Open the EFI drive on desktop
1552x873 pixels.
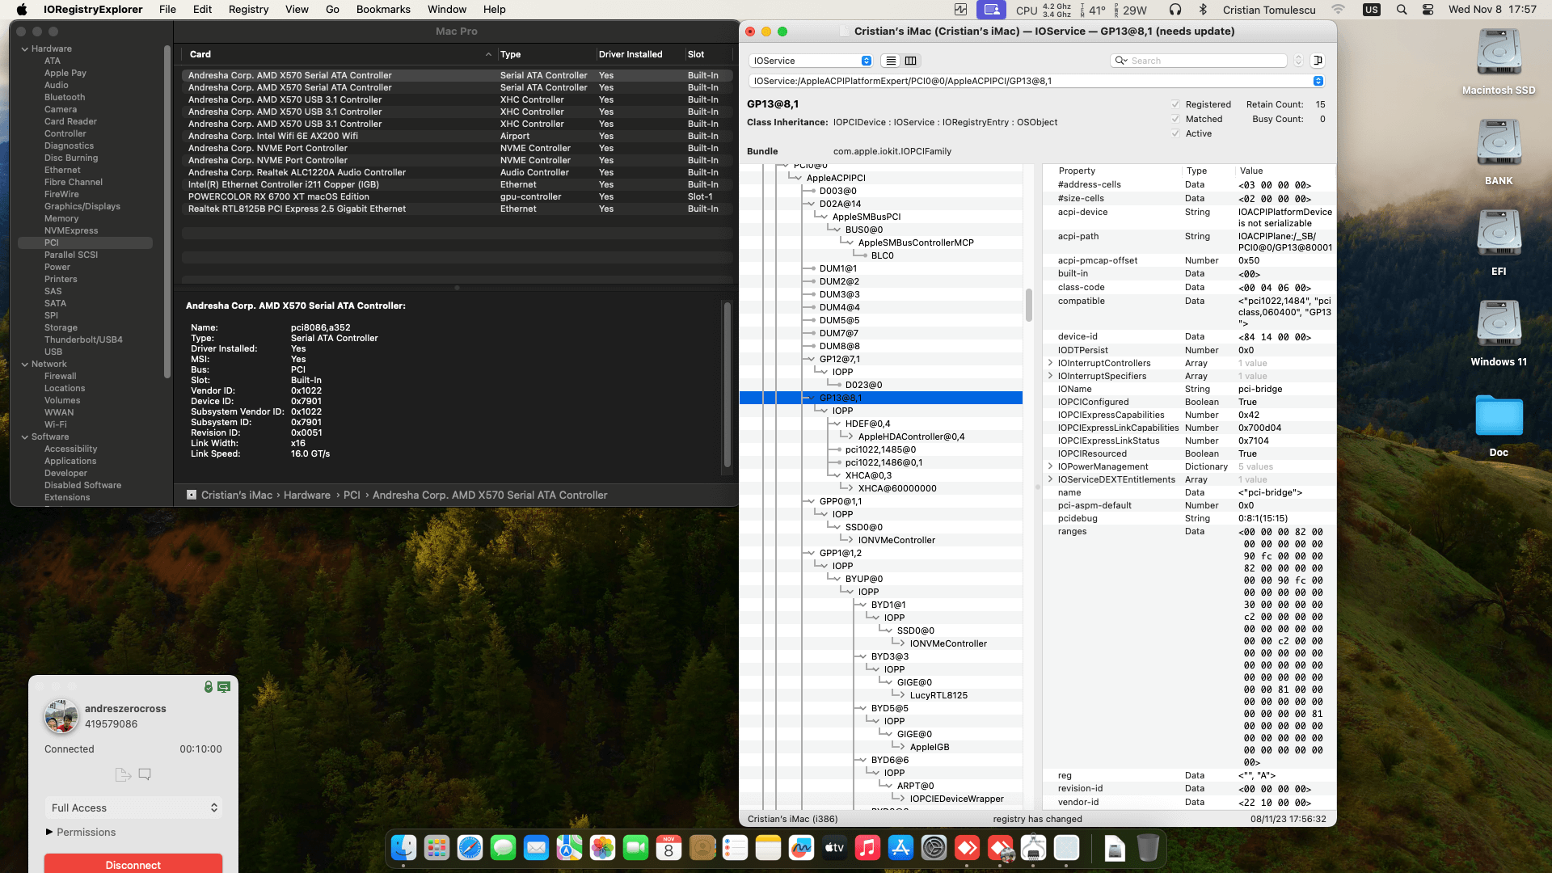1499,242
